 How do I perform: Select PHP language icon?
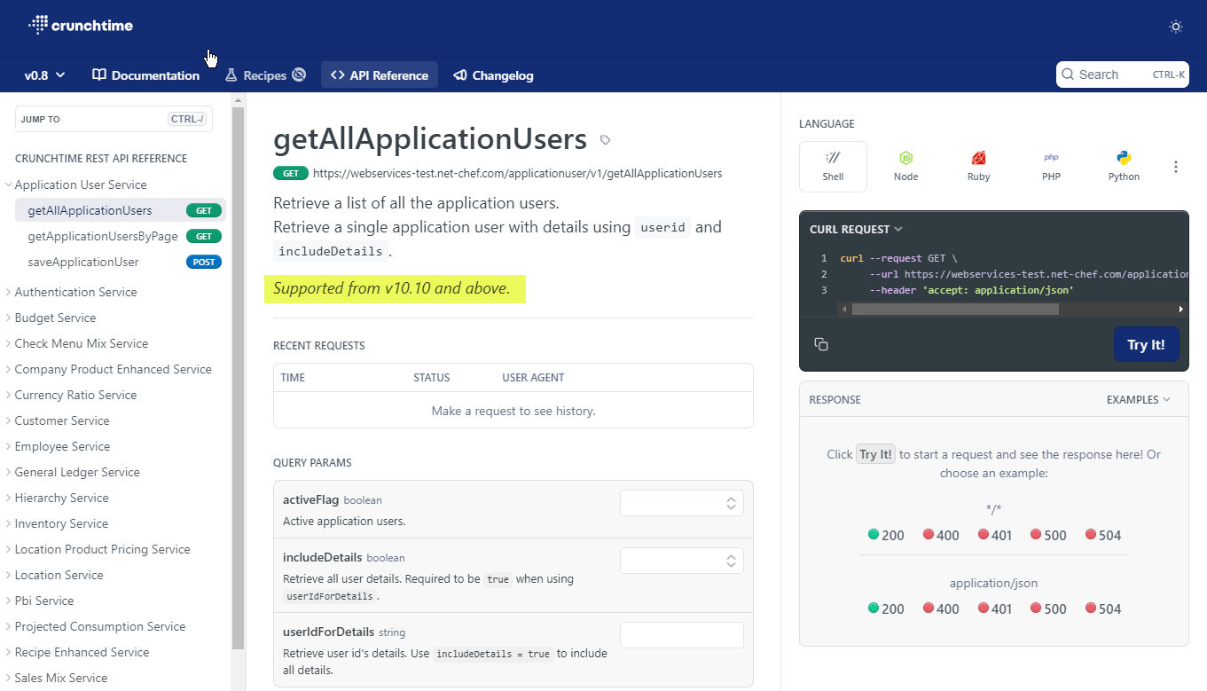coord(1051,166)
